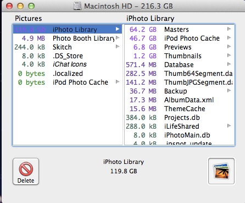Click the iPhoto Library column header
The height and width of the screenshot is (203, 245).
tap(151, 18)
